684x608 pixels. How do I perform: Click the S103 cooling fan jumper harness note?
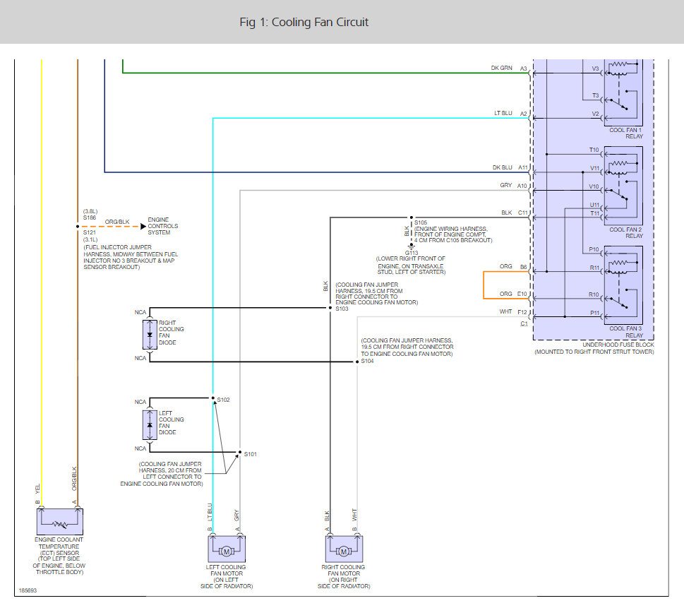pyautogui.click(x=376, y=293)
